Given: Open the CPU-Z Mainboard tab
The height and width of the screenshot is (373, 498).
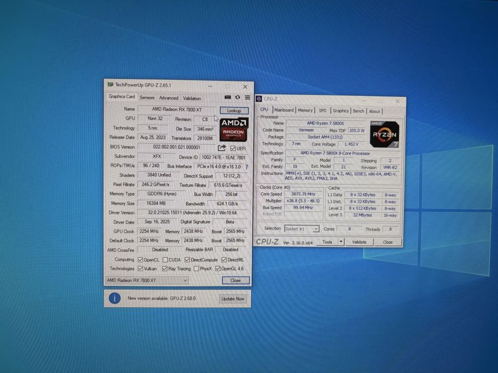Looking at the screenshot, I should pos(284,110).
